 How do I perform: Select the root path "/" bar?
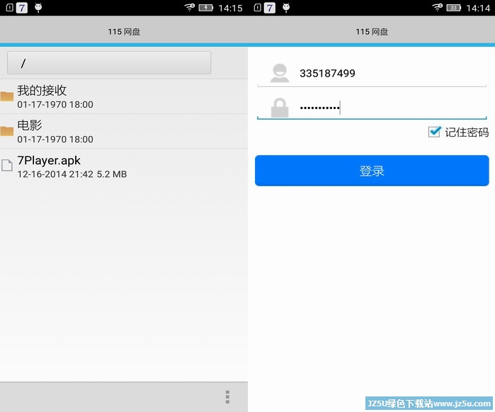pos(109,63)
